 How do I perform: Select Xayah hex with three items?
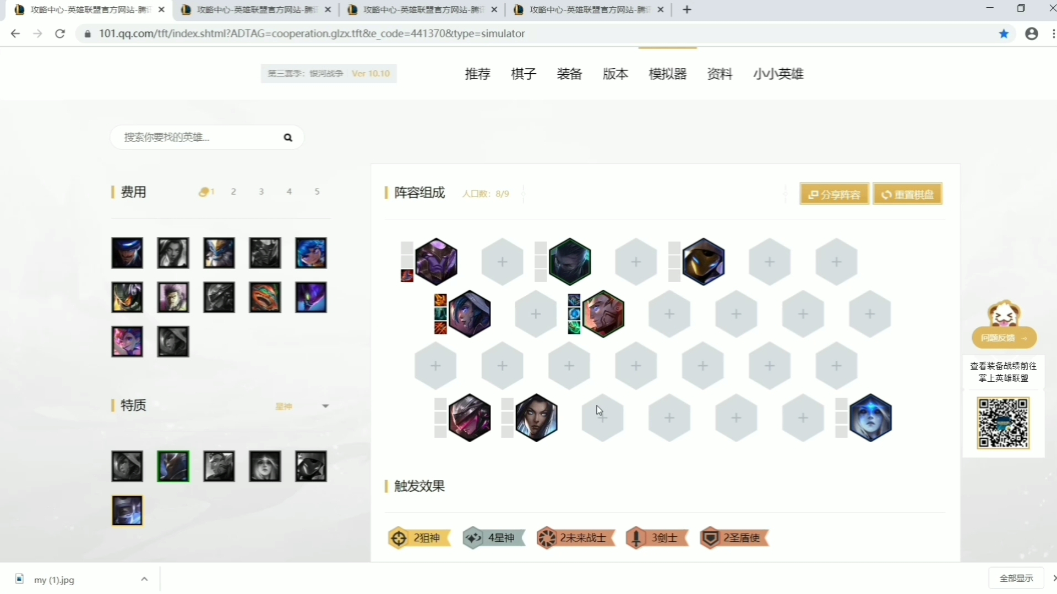coord(470,314)
